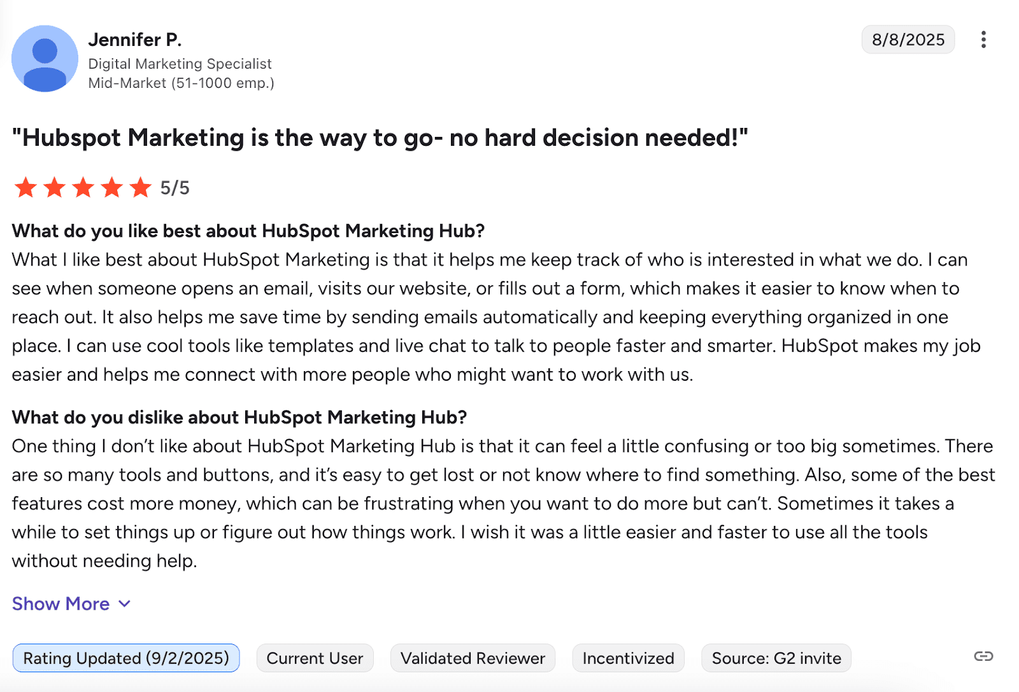Click the first rating star
This screenshot has height=692, width=1019.
(25, 188)
